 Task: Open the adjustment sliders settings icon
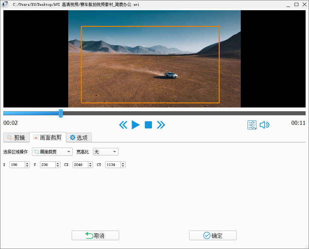click(x=252, y=125)
